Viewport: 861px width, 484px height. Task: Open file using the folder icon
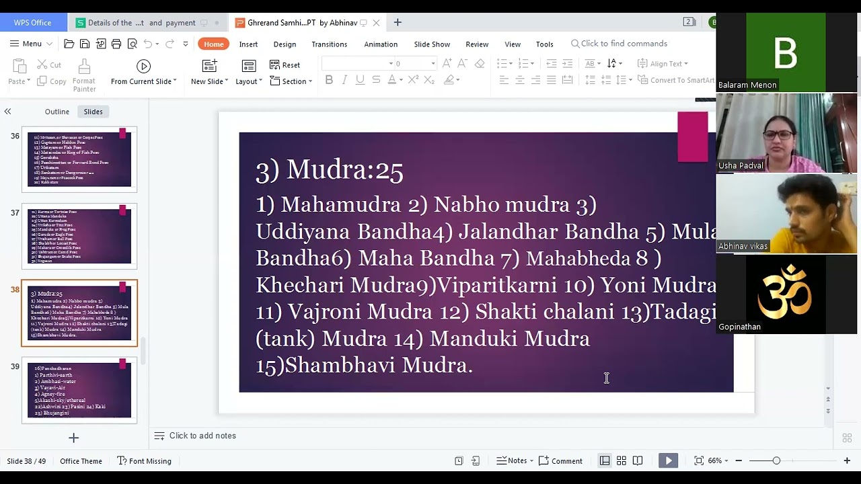tap(69, 44)
